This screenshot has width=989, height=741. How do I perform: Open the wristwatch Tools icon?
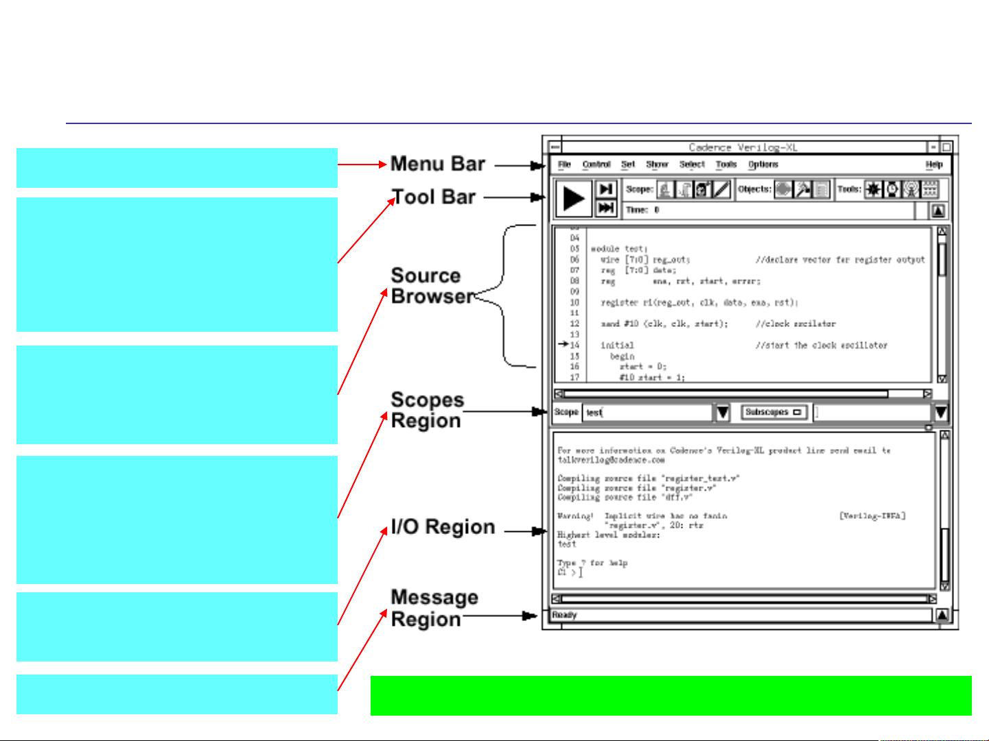click(x=892, y=190)
